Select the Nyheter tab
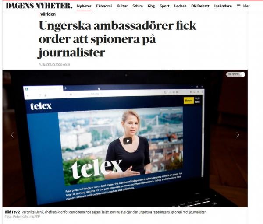This screenshot has width=263, height=224. [x=84, y=6]
